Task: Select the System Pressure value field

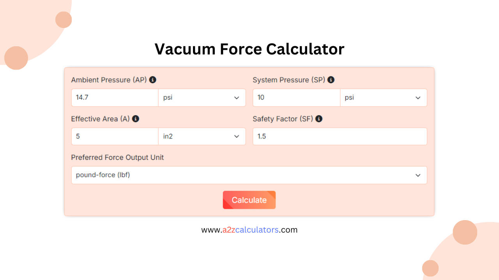Action: [x=296, y=98]
